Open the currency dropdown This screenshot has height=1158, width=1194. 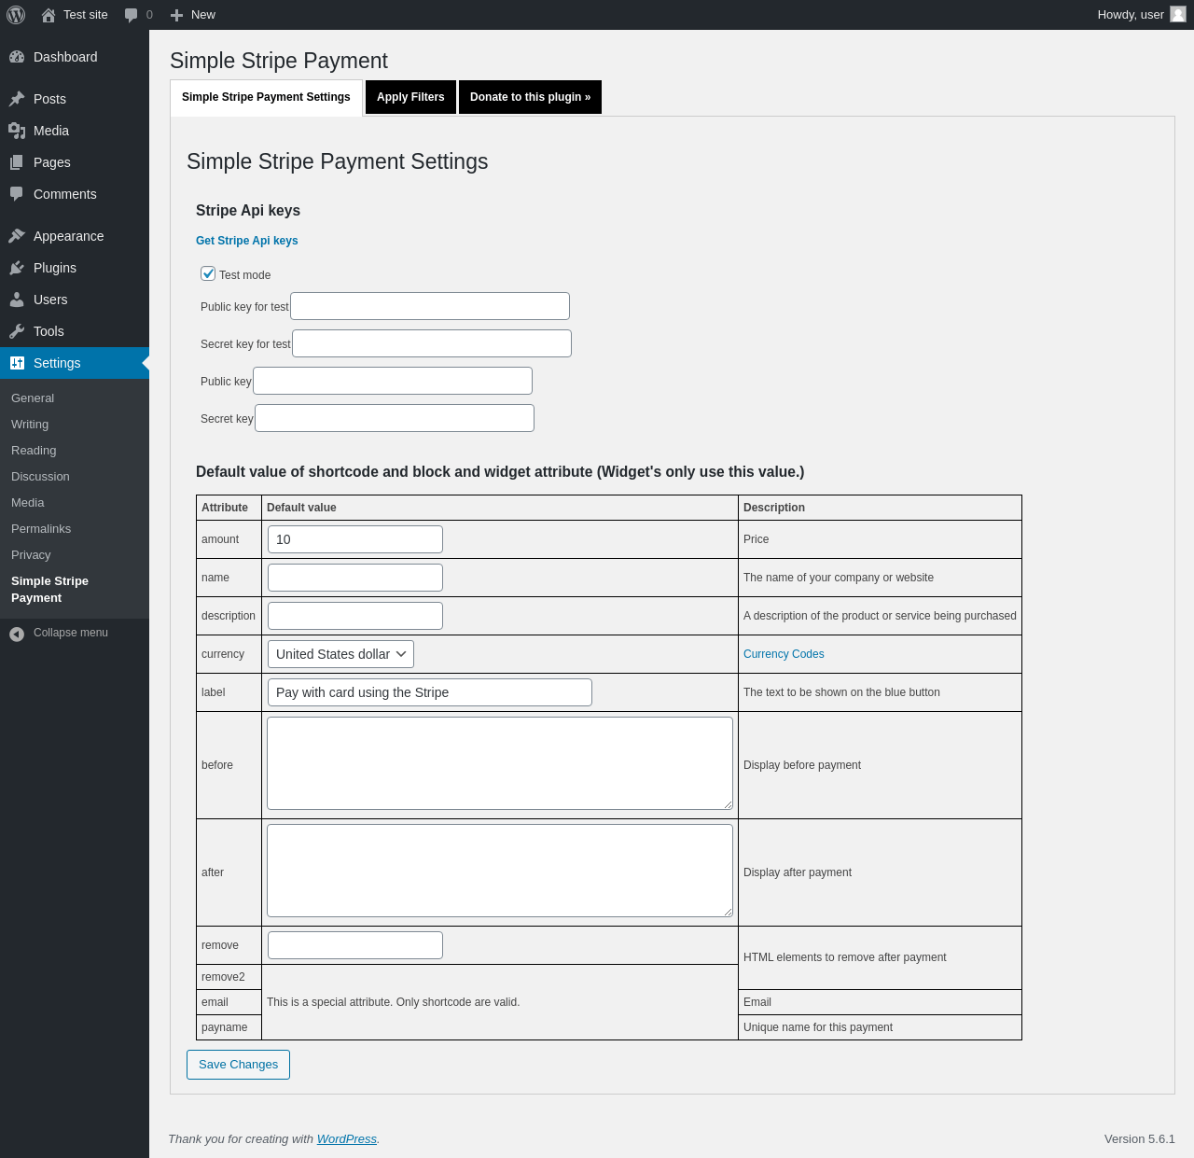pos(340,654)
